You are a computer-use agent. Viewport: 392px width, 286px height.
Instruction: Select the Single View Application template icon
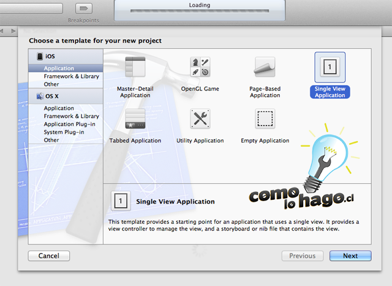click(330, 67)
